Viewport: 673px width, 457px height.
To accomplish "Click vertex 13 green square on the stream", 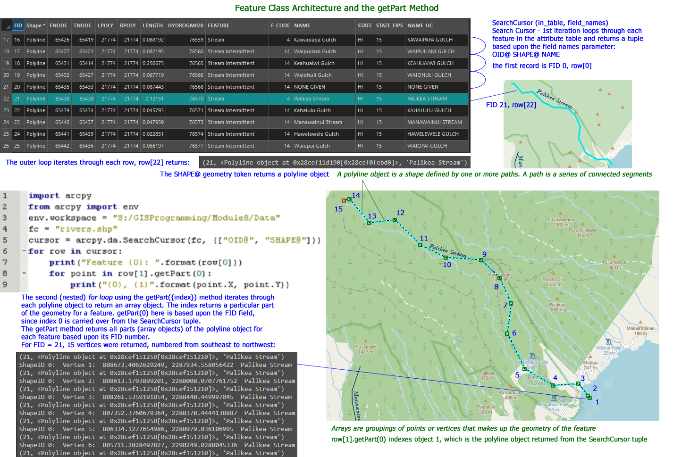I will pos(369,223).
